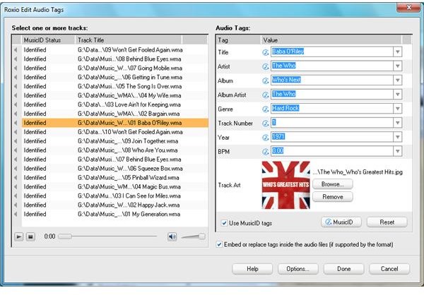
Task: Select track 03 Love Ain't for Keeping.wma
Action: tap(115, 105)
